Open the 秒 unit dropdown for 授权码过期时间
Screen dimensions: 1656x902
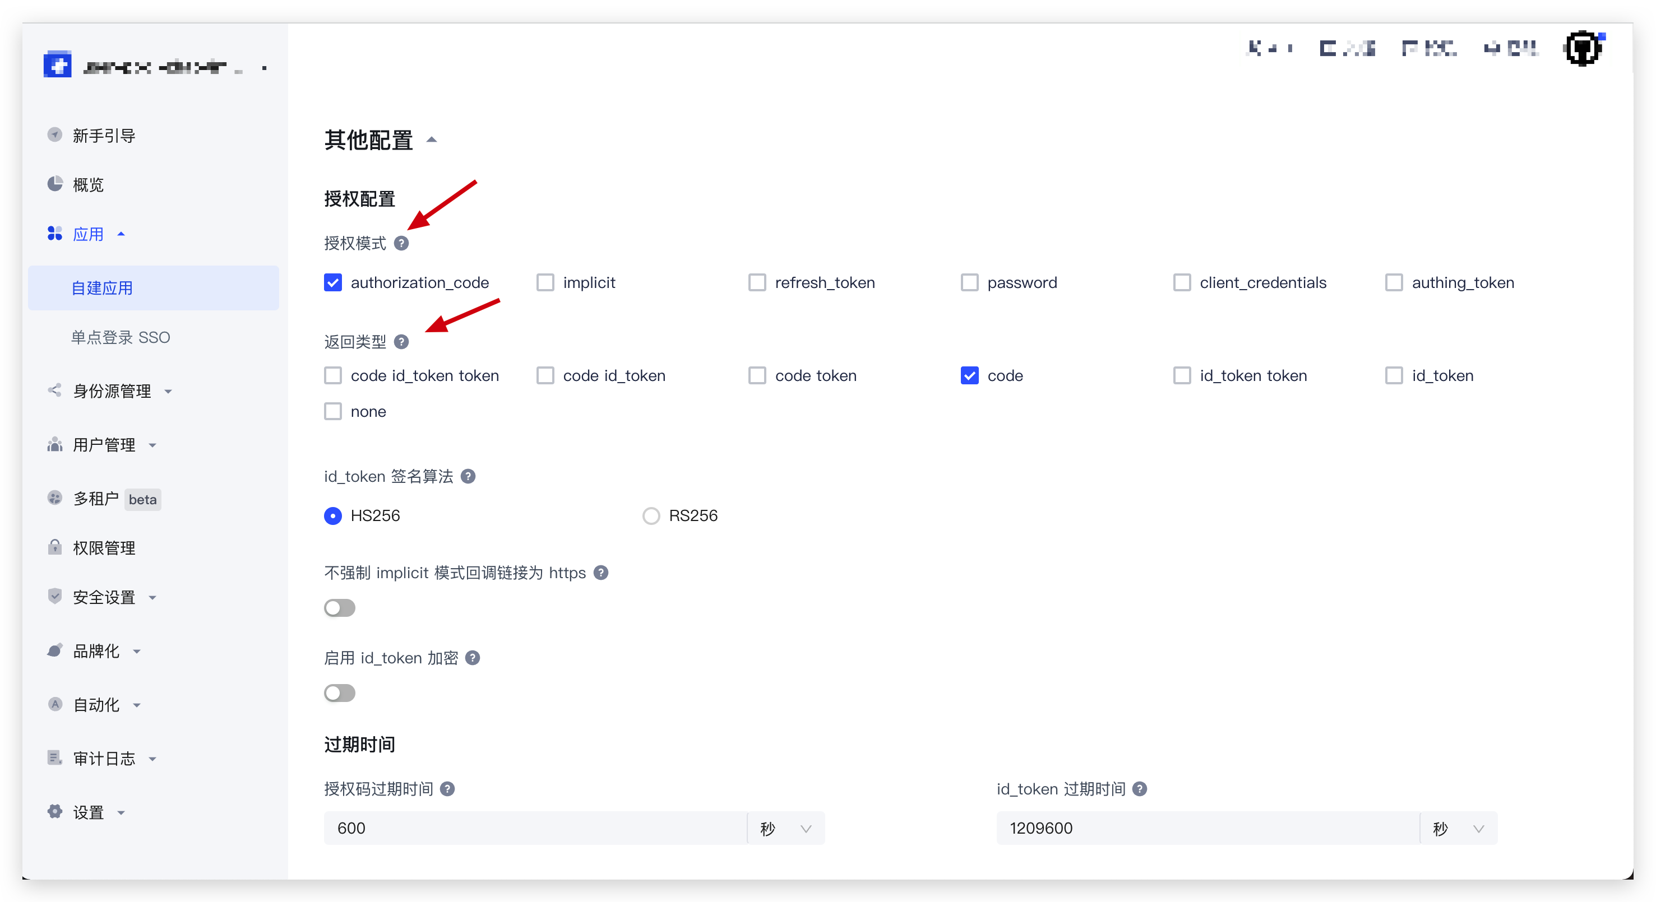(x=785, y=828)
